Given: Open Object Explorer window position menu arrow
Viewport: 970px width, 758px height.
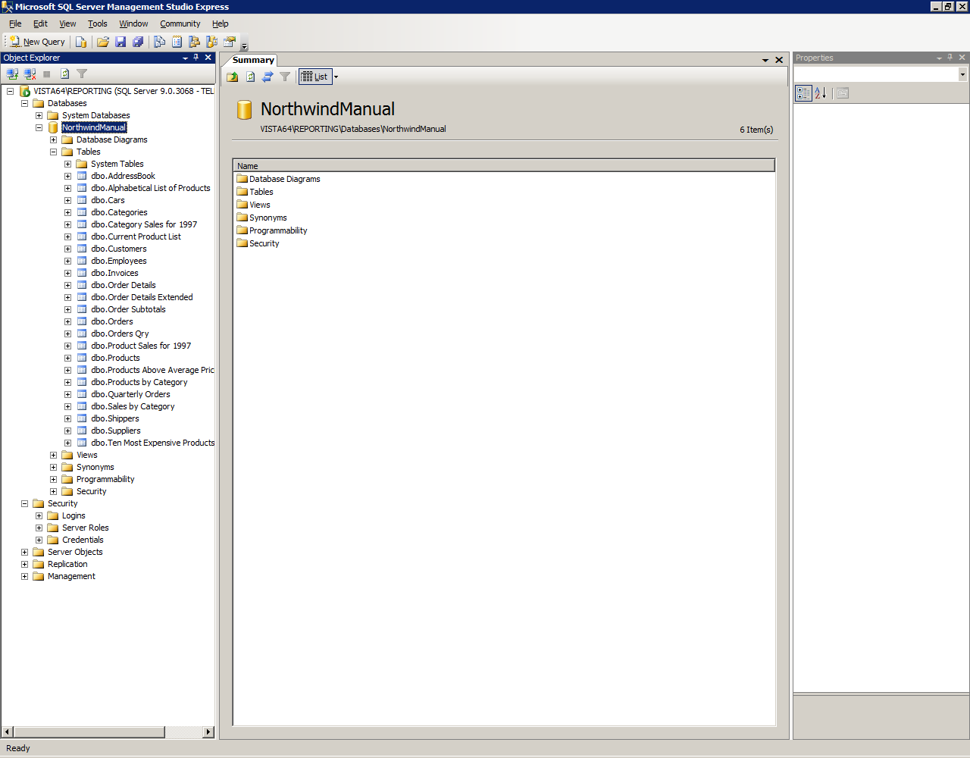Looking at the screenshot, I should pos(185,58).
